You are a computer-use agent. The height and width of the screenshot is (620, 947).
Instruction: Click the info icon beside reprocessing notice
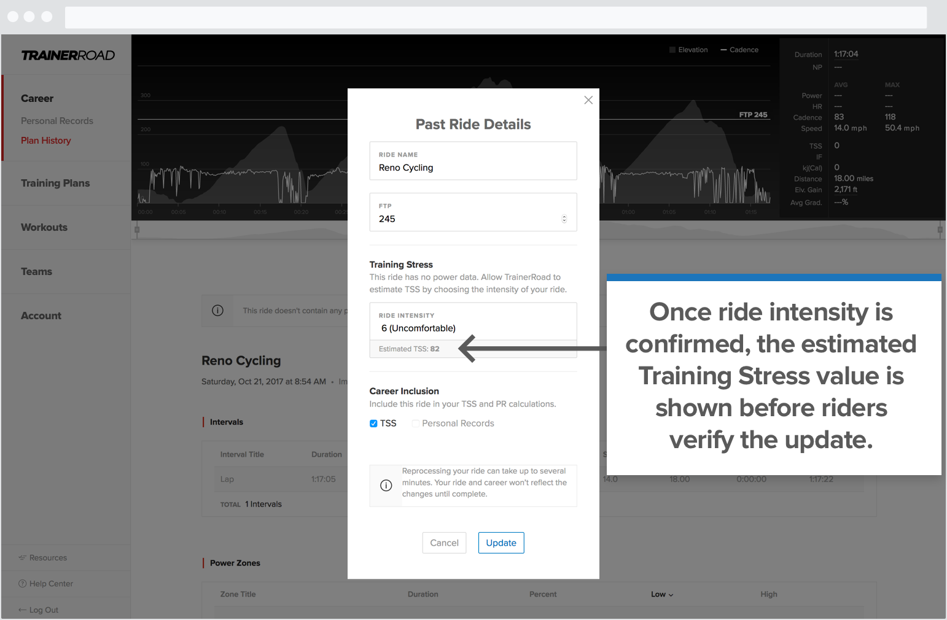coord(386,486)
